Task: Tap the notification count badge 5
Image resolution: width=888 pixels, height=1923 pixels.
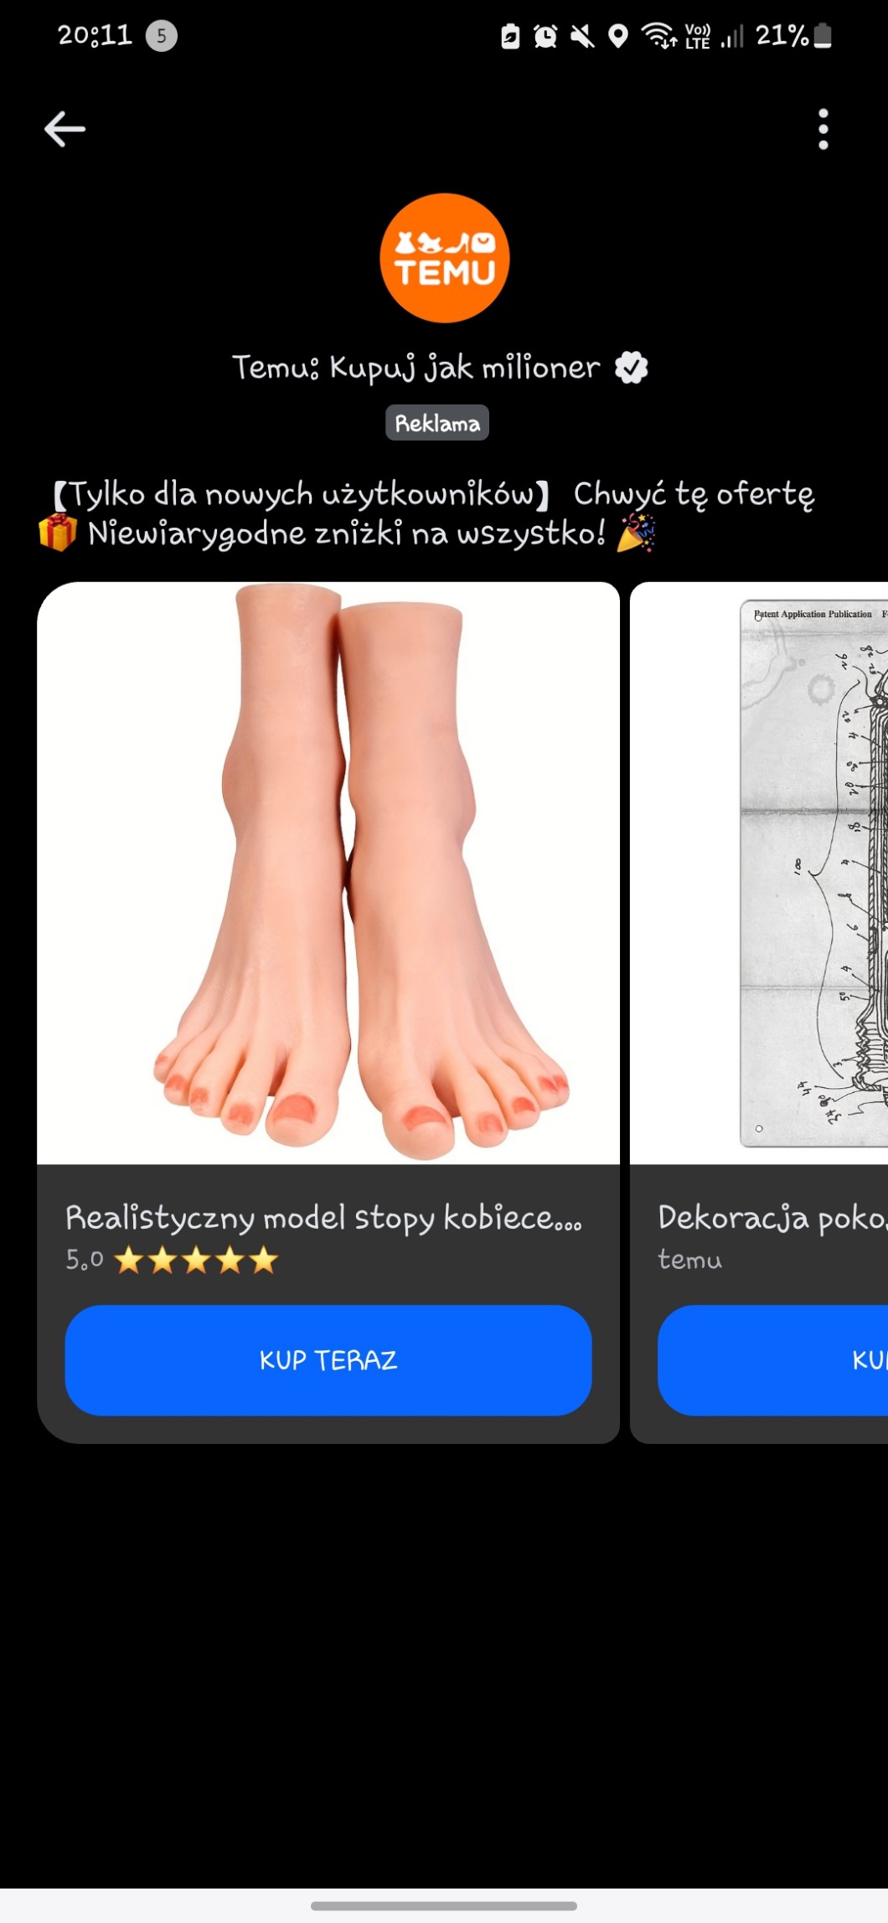Action: point(162,36)
